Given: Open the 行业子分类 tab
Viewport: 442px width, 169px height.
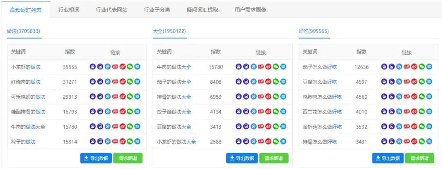Looking at the screenshot, I should pyautogui.click(x=157, y=10).
